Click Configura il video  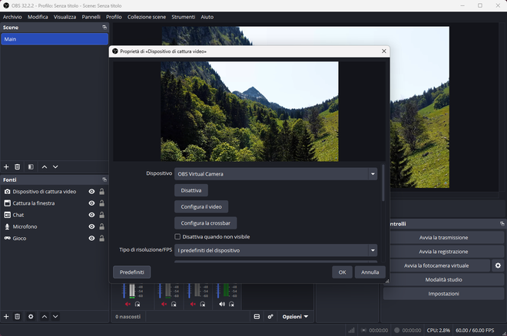coord(201,206)
